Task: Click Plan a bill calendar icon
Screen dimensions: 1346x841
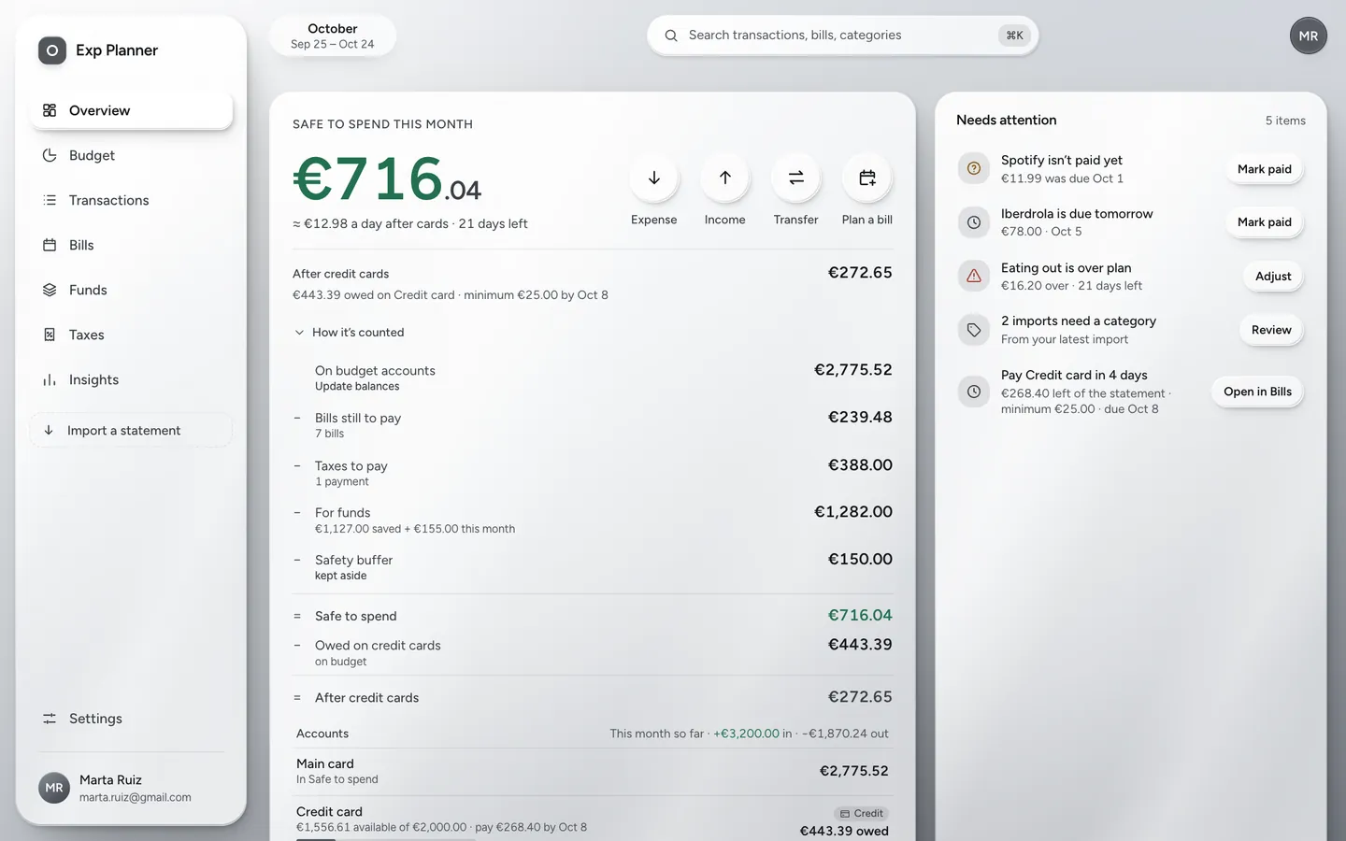Action: [867, 178]
